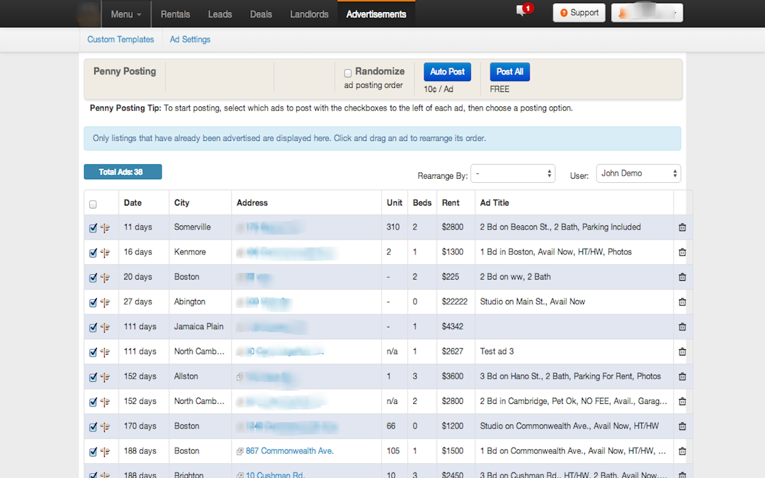The height and width of the screenshot is (478, 765).
Task: Click reorder icon for Boston 170 days row
Action: coord(105,427)
